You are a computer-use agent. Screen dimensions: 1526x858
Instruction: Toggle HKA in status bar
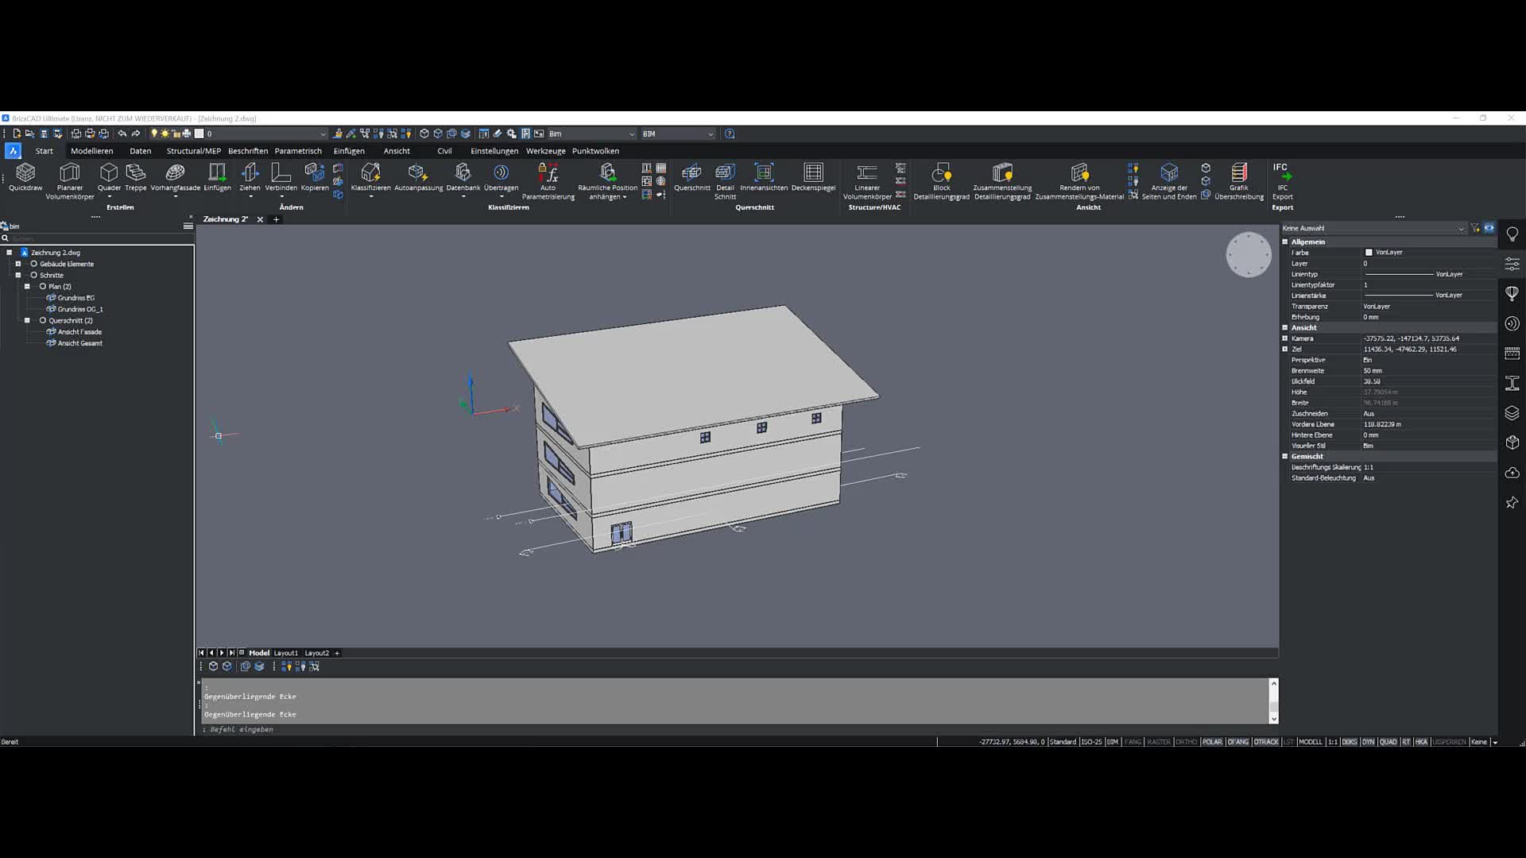coord(1420,742)
